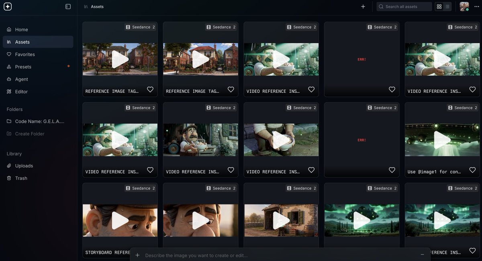Open the three-dot more options menu

point(477,6)
